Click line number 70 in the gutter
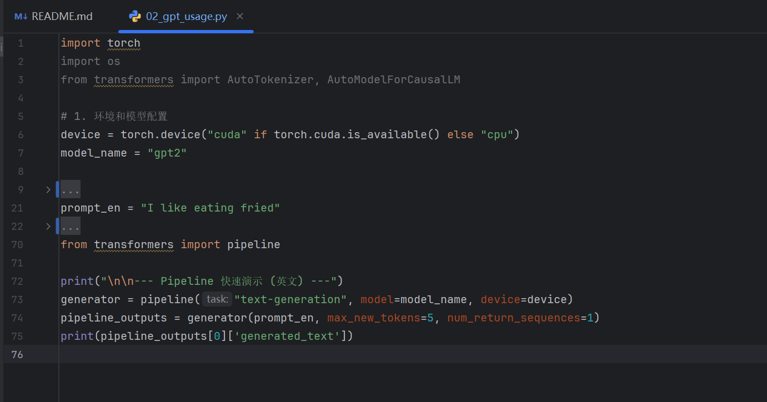This screenshot has height=402, width=767. [x=17, y=244]
